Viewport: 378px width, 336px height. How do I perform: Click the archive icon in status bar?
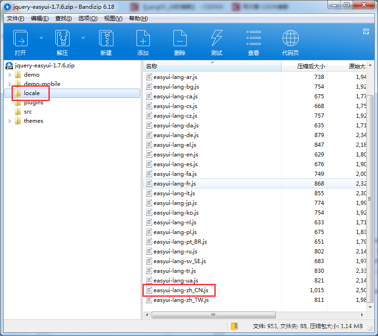(x=234, y=326)
